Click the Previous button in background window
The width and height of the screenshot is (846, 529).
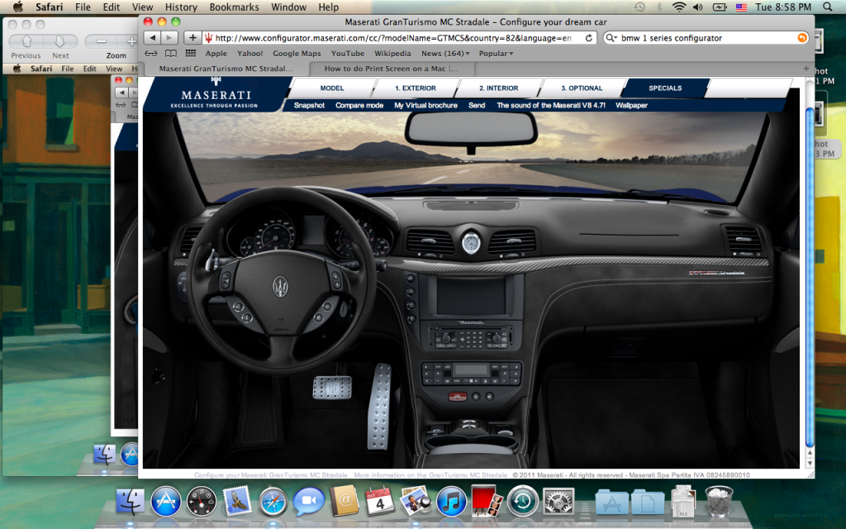[26, 41]
